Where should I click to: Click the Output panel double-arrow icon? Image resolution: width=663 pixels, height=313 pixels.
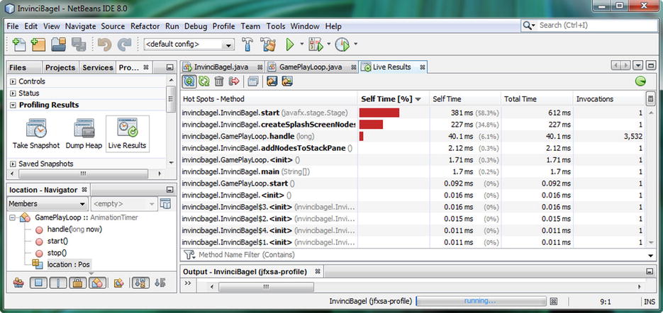click(188, 283)
